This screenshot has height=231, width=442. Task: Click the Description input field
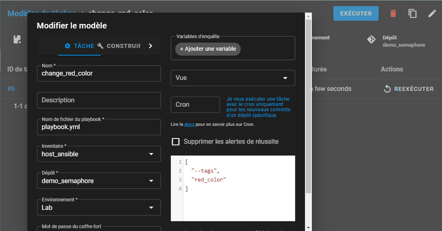click(99, 100)
